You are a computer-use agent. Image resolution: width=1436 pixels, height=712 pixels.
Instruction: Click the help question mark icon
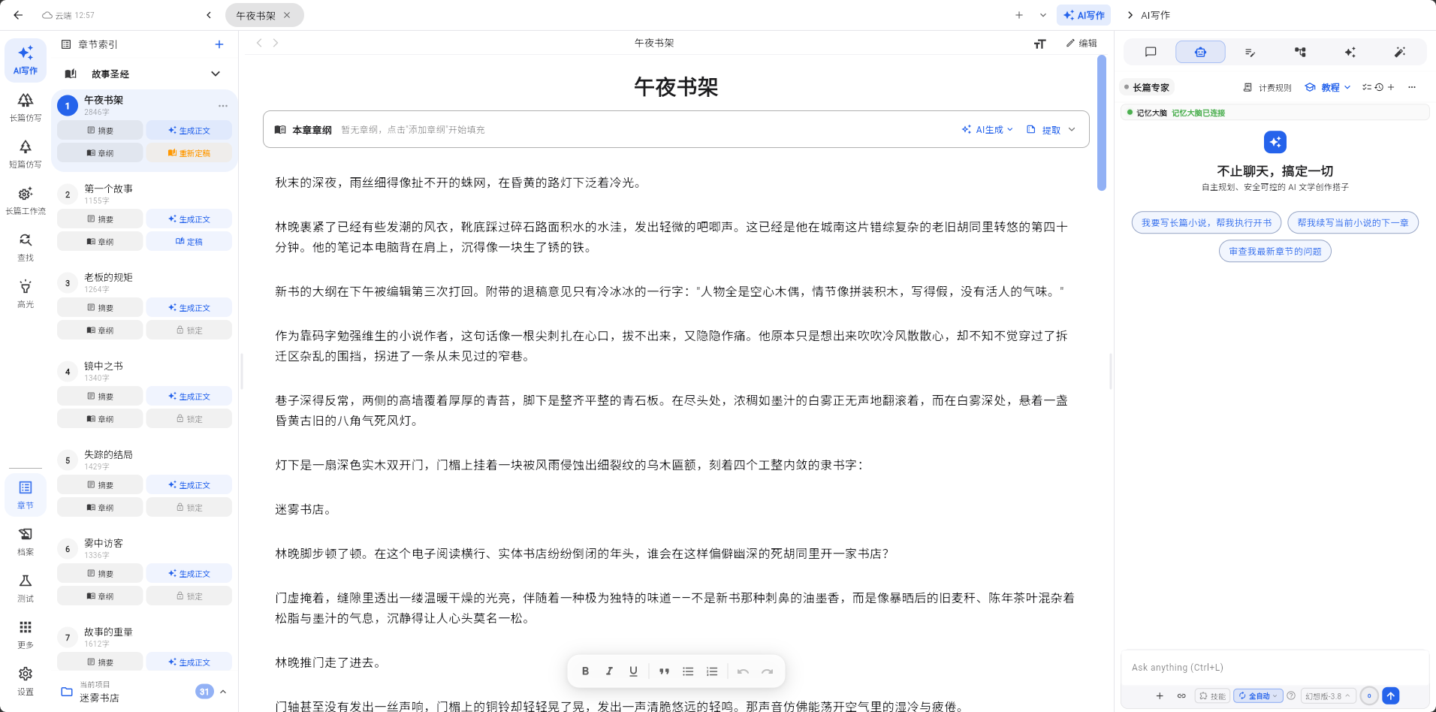1291,695
